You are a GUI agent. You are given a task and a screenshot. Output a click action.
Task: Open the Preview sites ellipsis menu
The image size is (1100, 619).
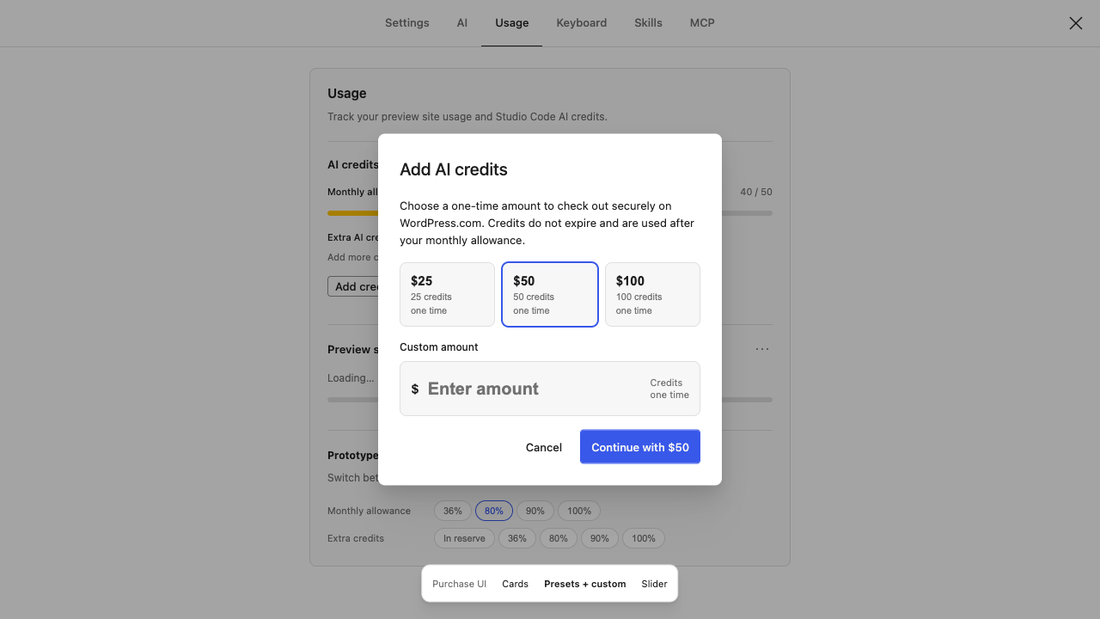762,349
